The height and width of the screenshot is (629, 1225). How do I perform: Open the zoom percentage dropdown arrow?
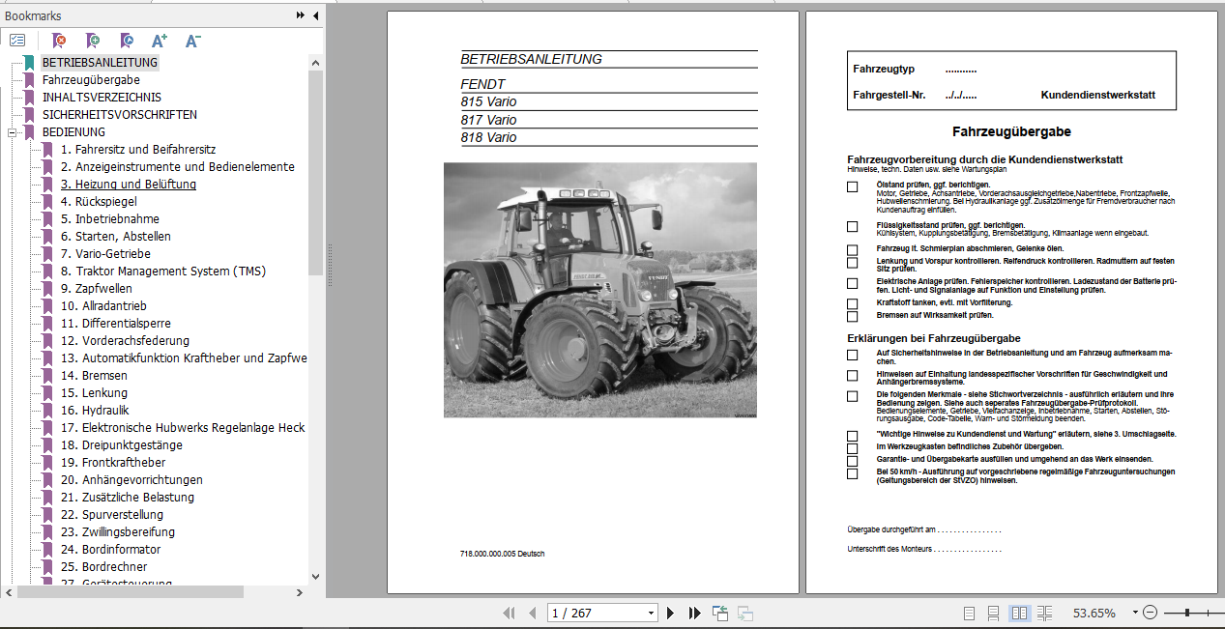point(1133,613)
